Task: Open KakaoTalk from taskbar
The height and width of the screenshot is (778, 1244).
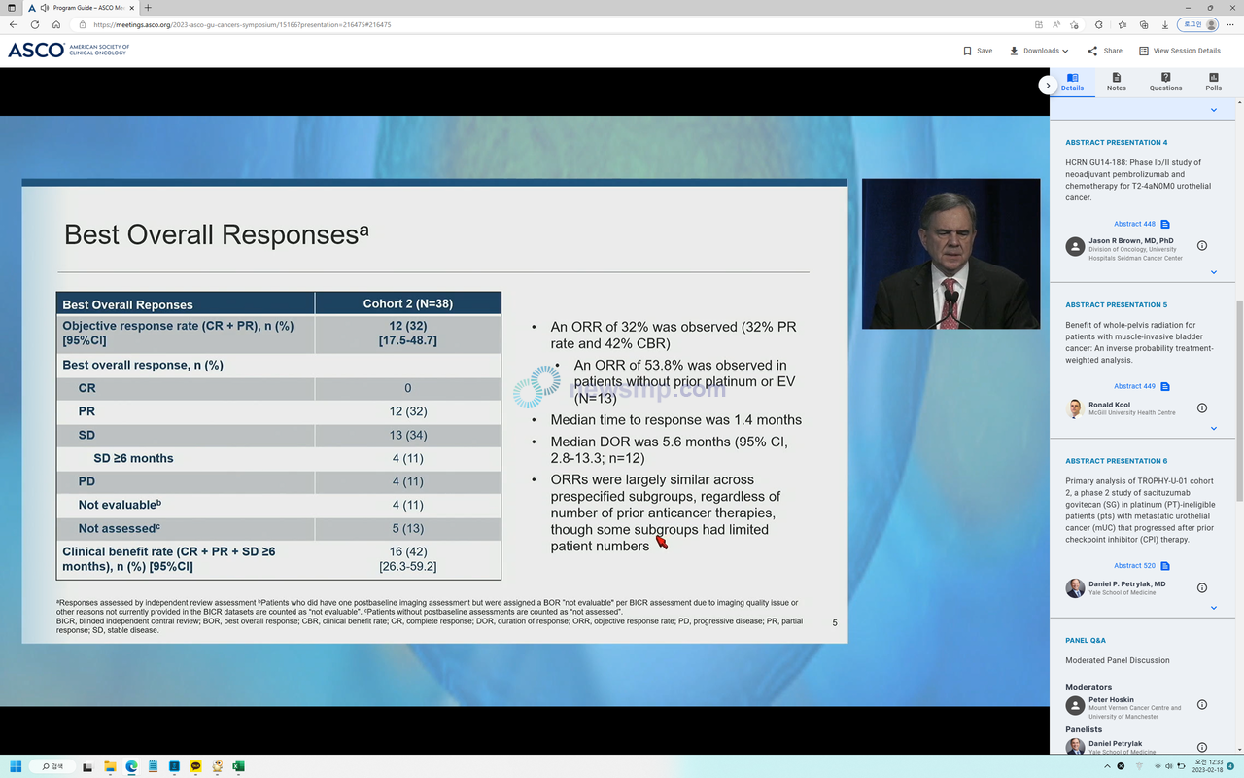Action: click(195, 766)
